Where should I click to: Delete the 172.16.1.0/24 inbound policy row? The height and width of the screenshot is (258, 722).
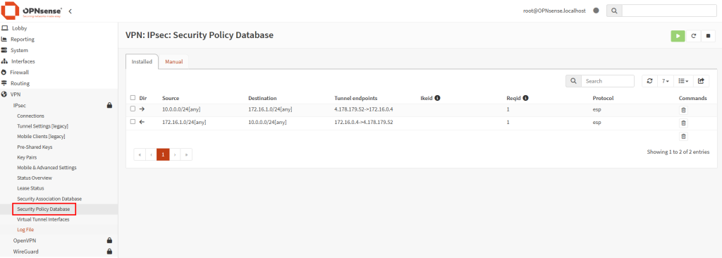tap(683, 123)
